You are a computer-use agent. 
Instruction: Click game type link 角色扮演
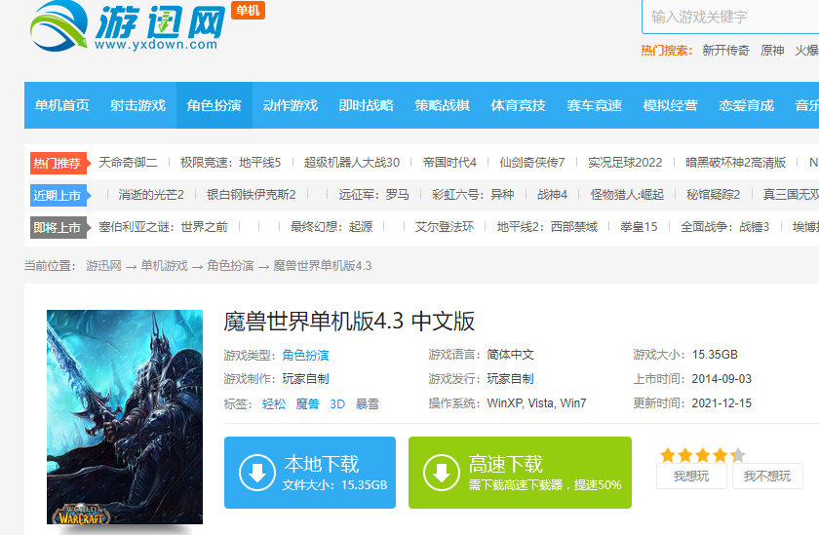pyautogui.click(x=305, y=356)
